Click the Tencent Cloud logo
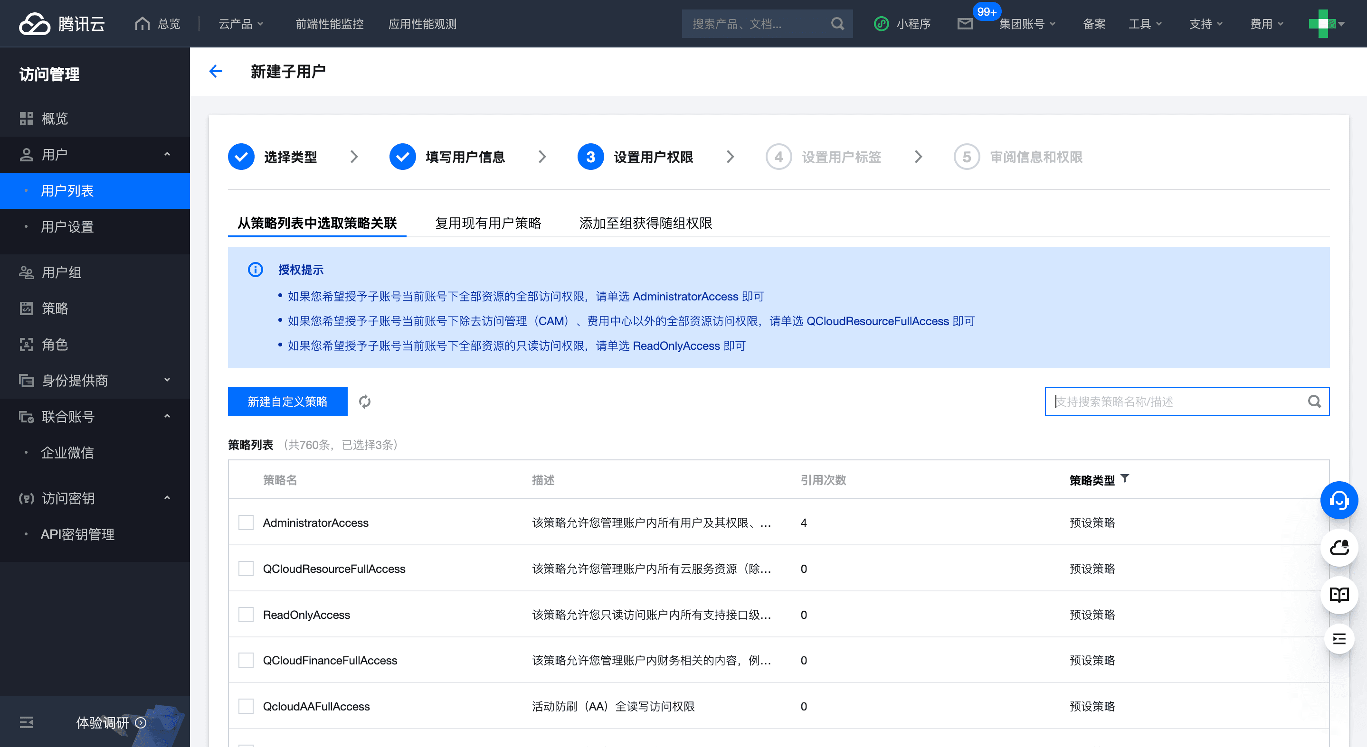 click(x=62, y=24)
